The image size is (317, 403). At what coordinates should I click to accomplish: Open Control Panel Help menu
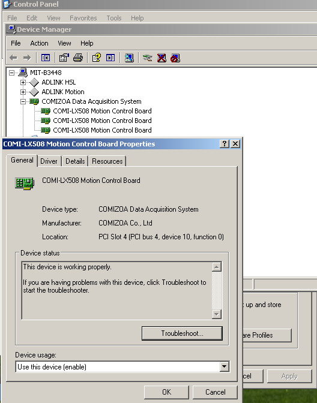point(137,18)
